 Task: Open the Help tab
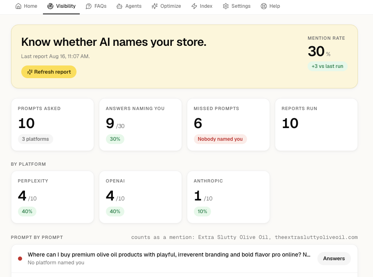coord(270,6)
